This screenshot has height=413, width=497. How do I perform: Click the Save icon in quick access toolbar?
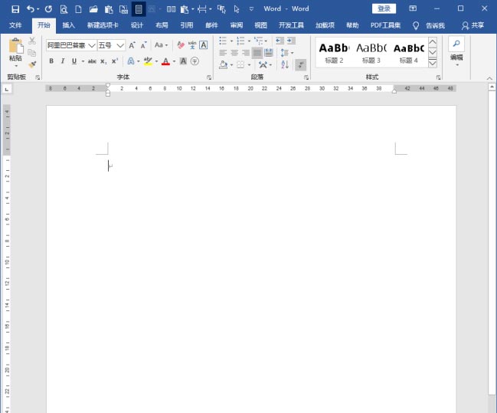15,9
